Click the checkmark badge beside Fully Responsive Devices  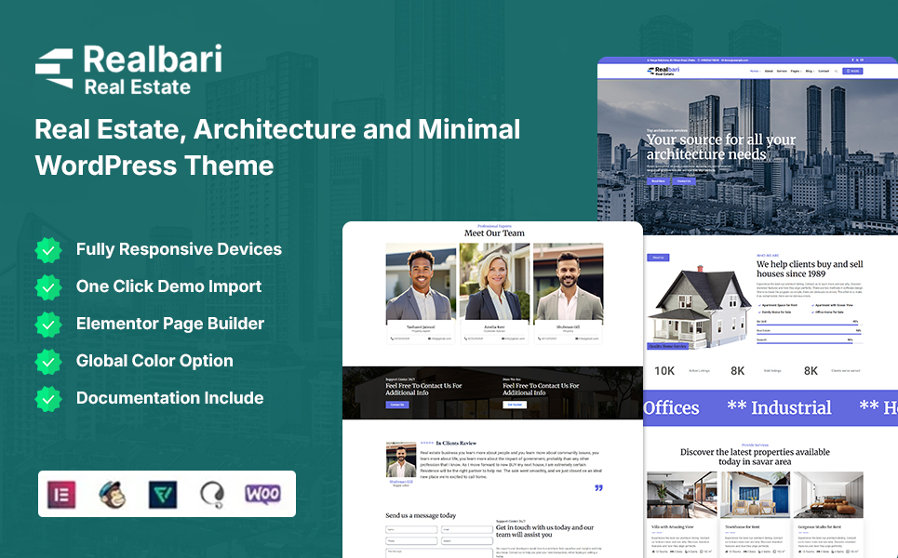[47, 250]
